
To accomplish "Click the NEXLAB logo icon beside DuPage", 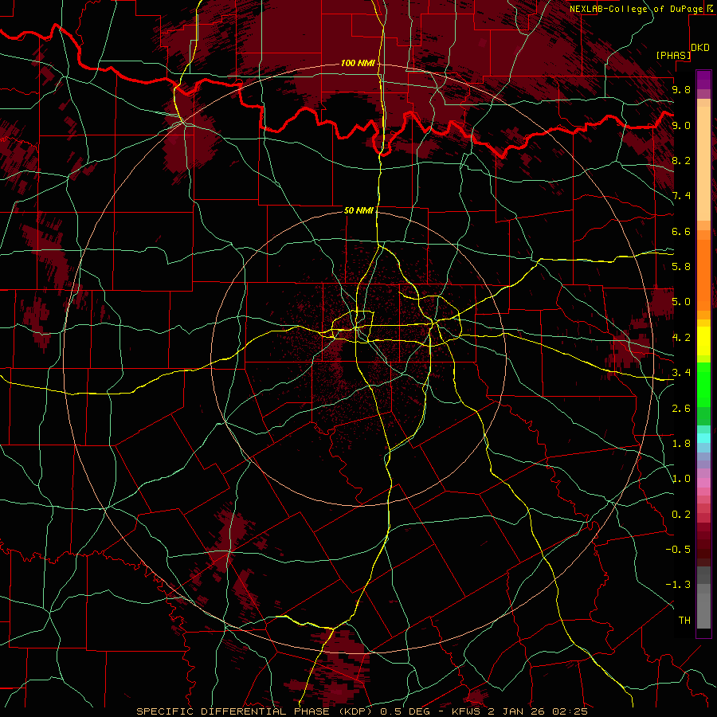I will (x=711, y=9).
